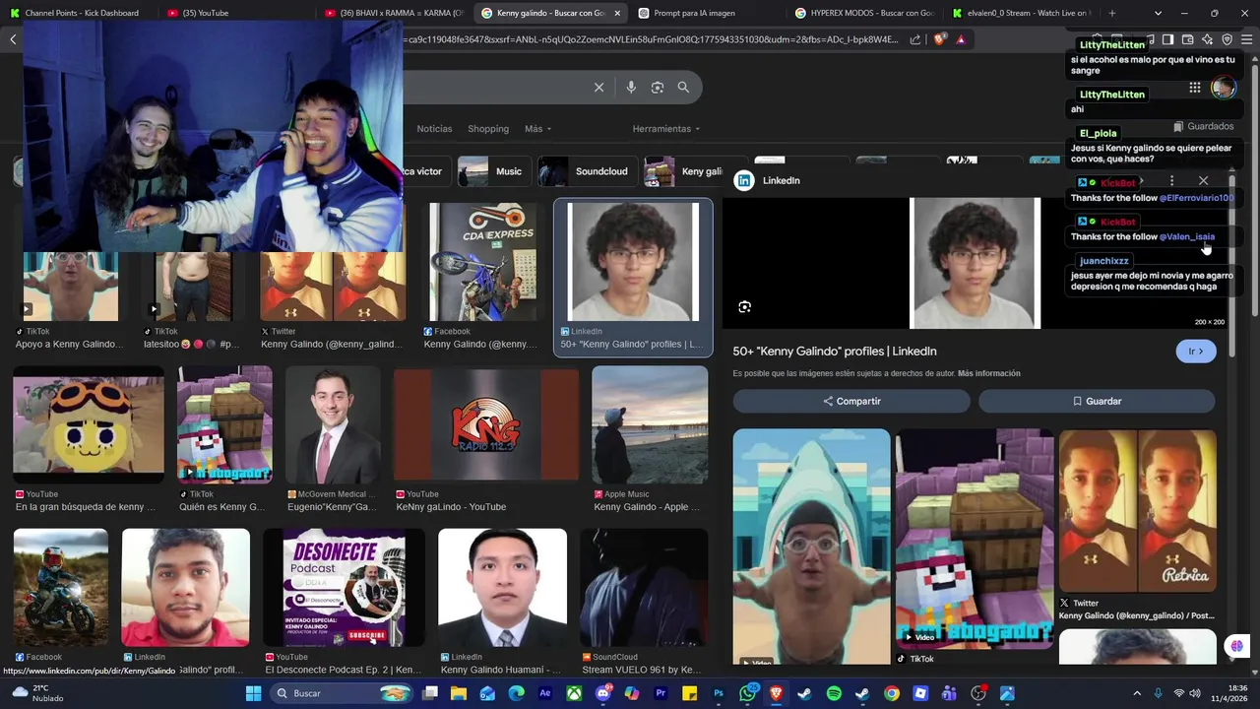The width and height of the screenshot is (1260, 709).
Task: Toggle the Brave sidebar panel icon
Action: point(1167,39)
